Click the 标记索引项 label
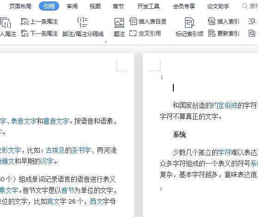This screenshot has width=258, height=217. [x=190, y=34]
